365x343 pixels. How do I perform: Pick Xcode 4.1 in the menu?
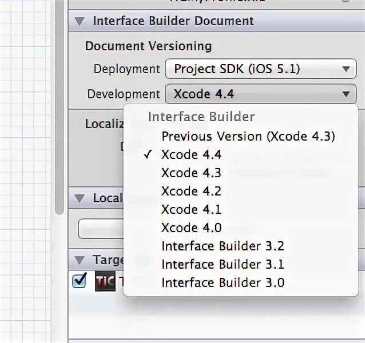241,209
